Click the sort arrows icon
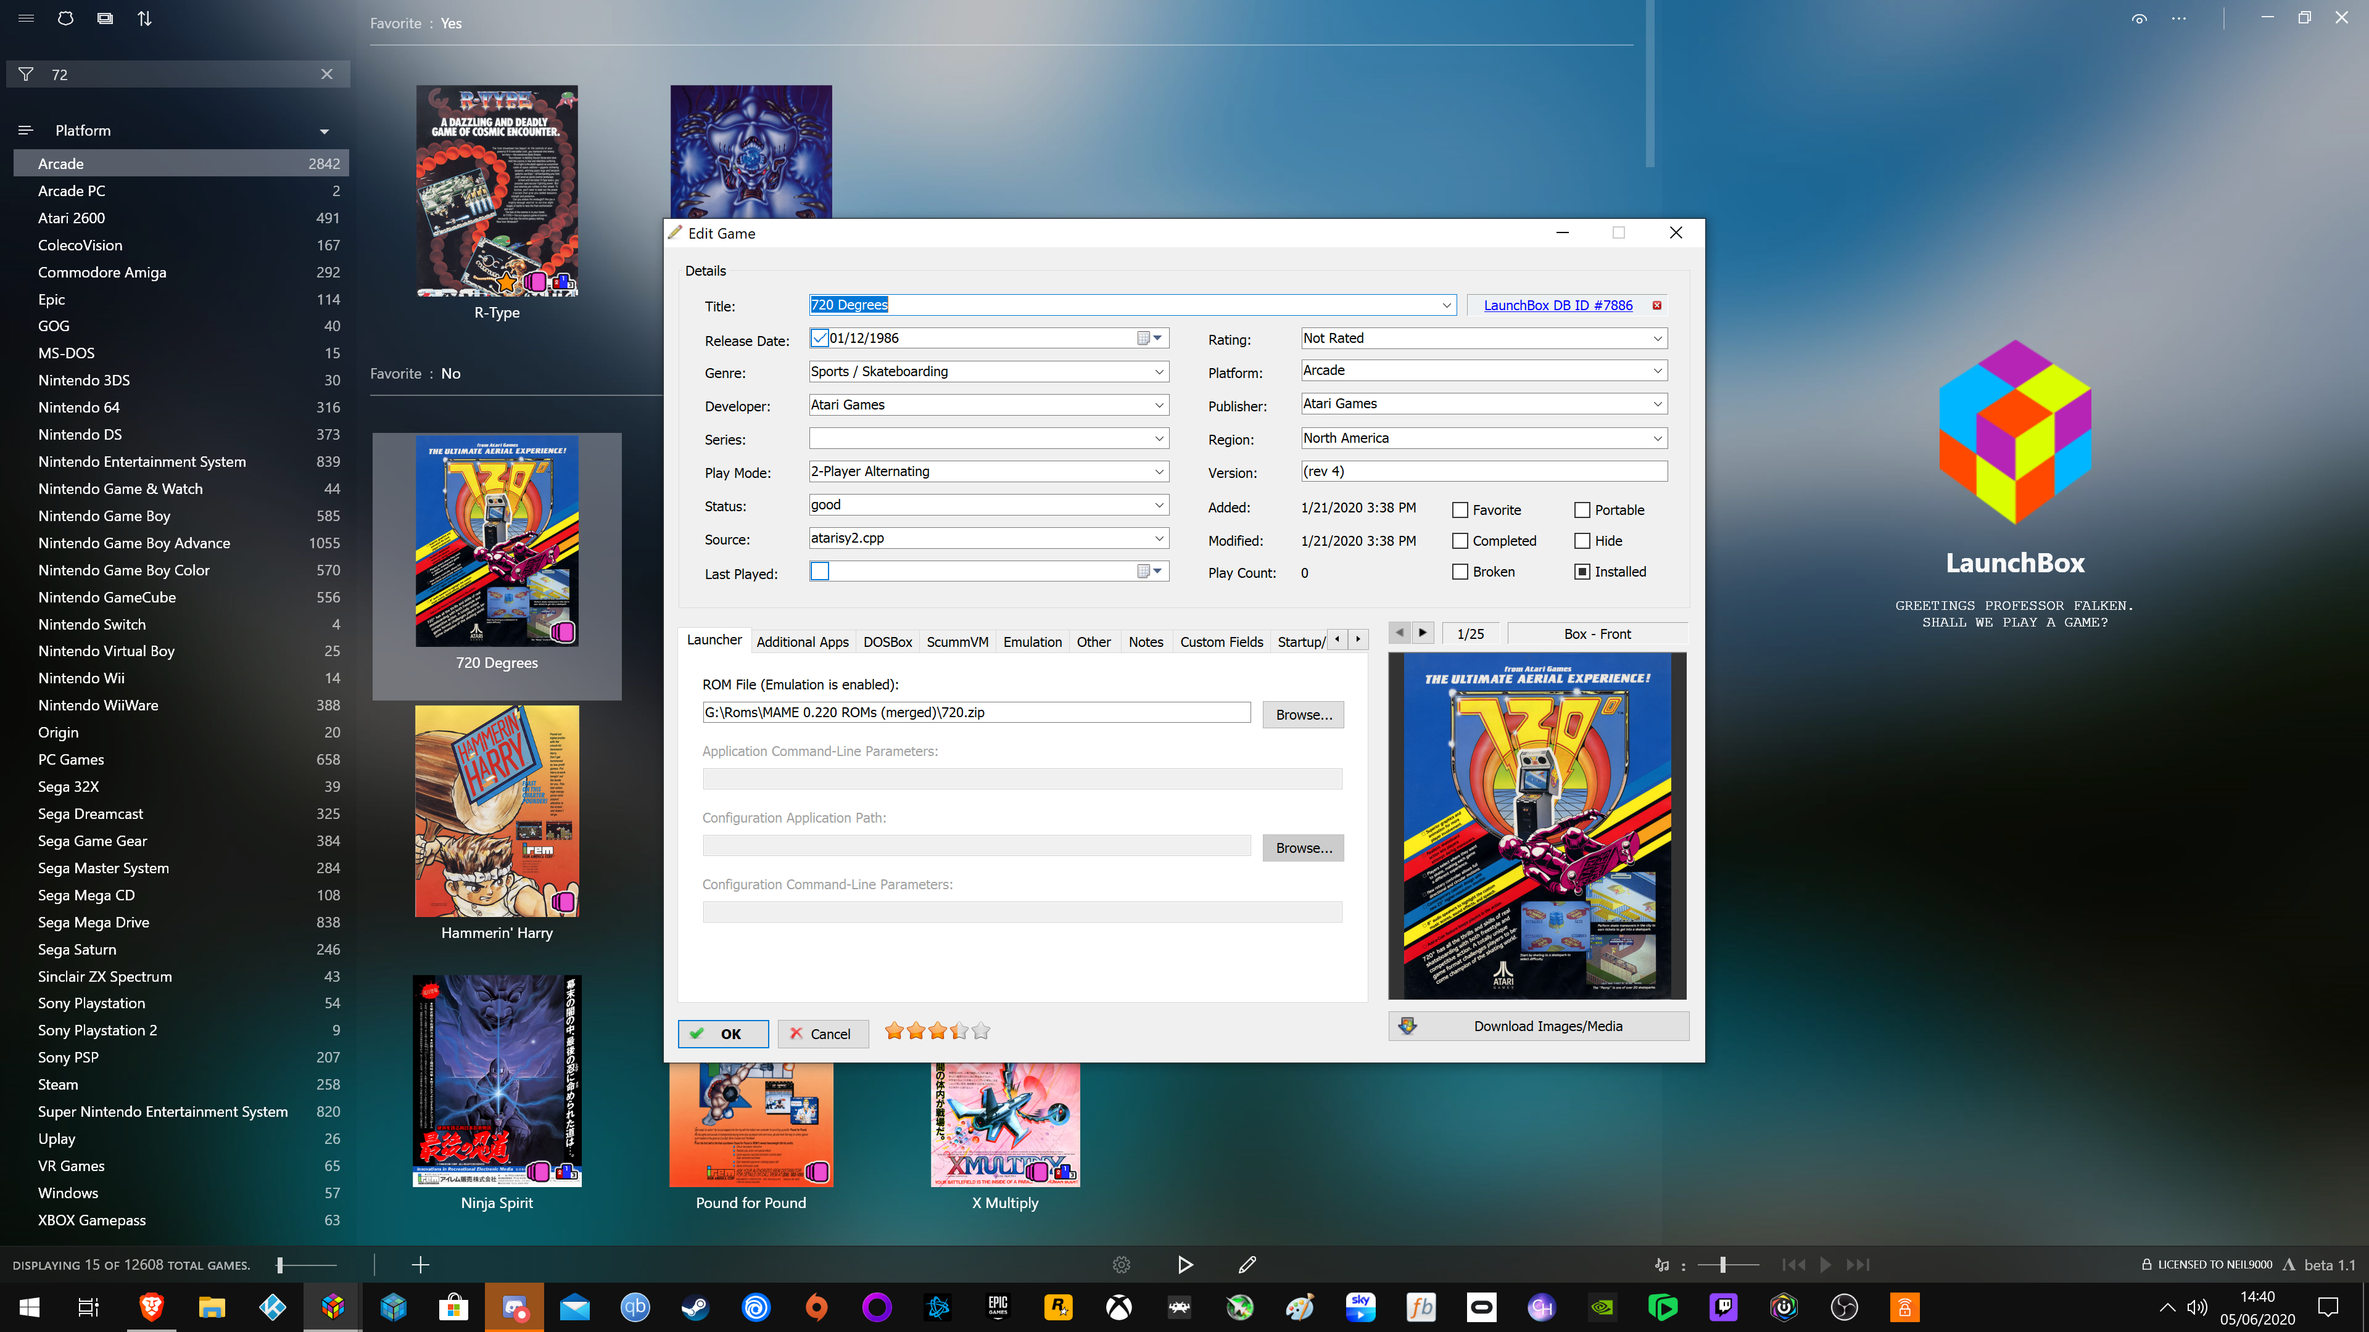Image resolution: width=2369 pixels, height=1332 pixels. 144,18
